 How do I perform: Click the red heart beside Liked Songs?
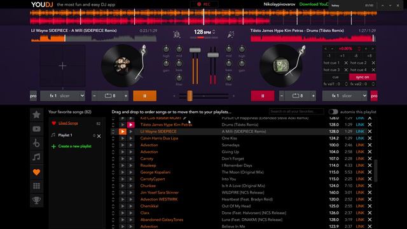(53, 123)
